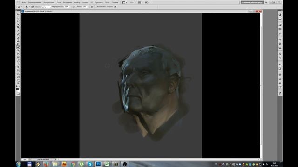Click the Photoshop taskbar icon
Screen dimensions: 298x167
pos(98,164)
